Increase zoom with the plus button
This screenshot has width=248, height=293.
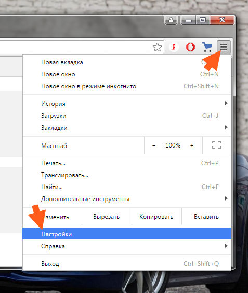point(192,145)
